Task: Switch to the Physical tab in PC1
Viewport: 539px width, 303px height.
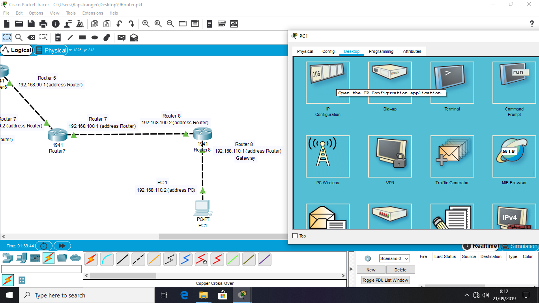Action: coord(305,51)
